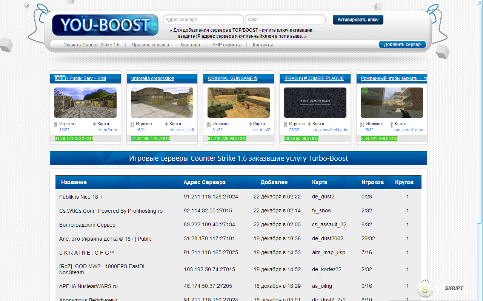Screen dimensions: 483x301
Task: Click the YOU-BOOST site logo
Action: [105, 25]
